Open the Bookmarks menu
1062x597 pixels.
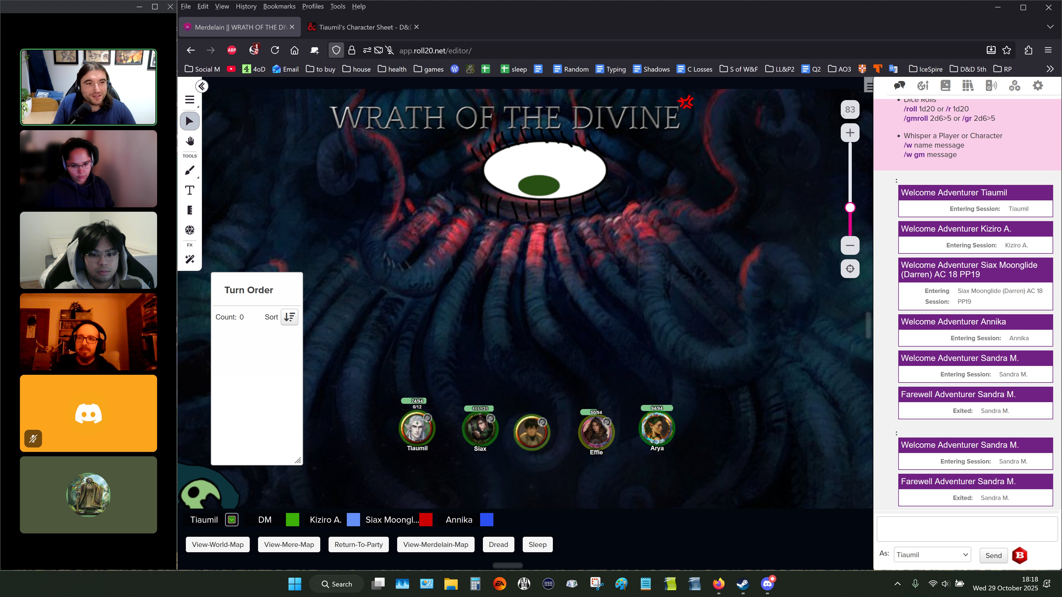point(279,6)
